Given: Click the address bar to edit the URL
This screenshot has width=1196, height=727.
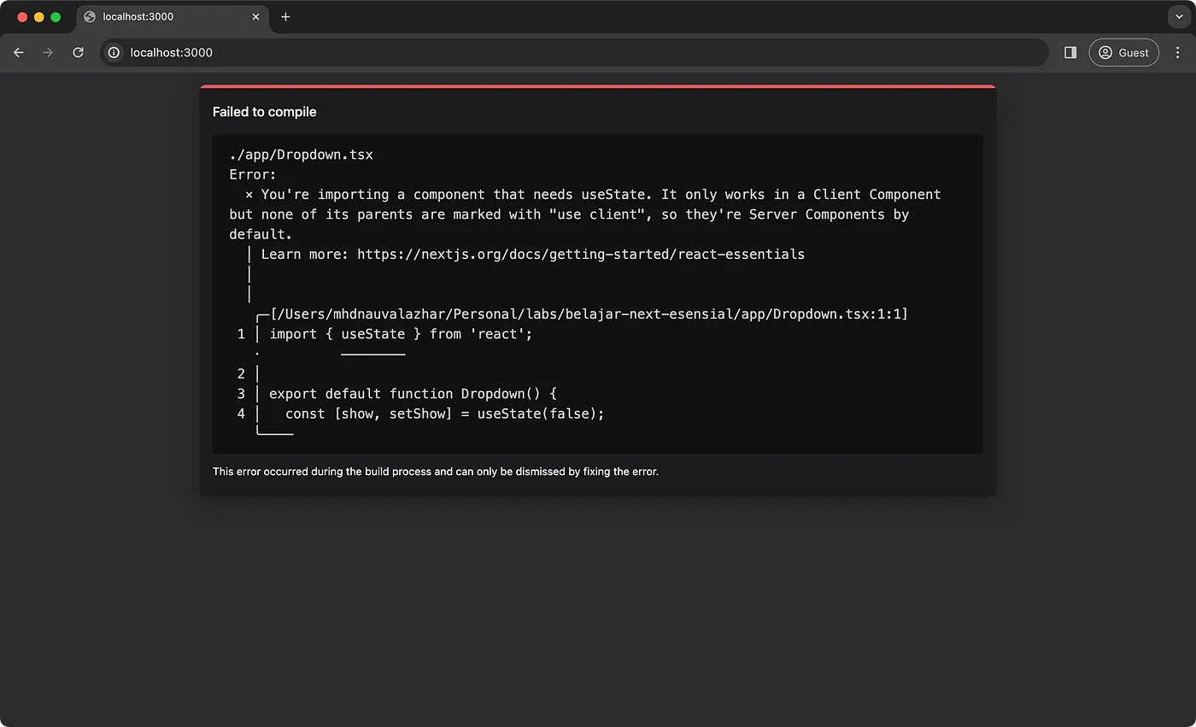Looking at the screenshot, I should [513, 52].
